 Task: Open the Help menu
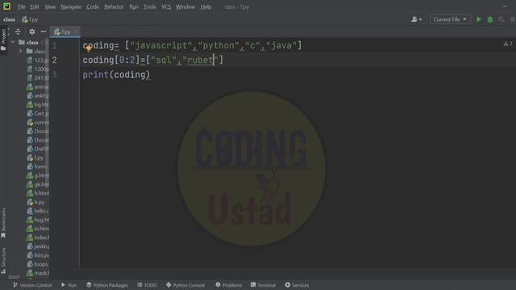pos(206,6)
